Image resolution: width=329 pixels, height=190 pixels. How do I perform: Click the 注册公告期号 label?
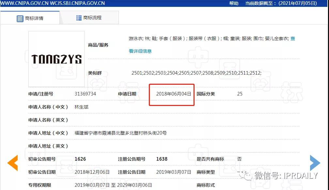coord(132,159)
